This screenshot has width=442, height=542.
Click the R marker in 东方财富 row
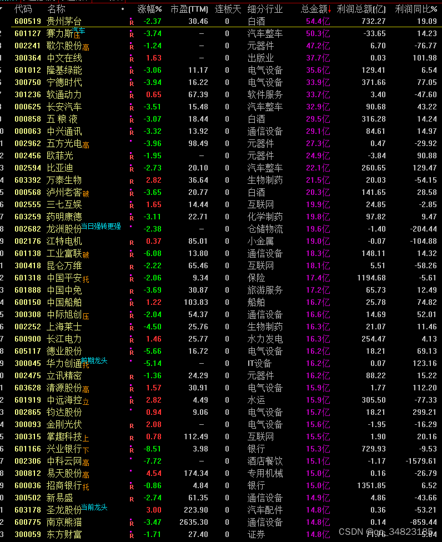132,535
